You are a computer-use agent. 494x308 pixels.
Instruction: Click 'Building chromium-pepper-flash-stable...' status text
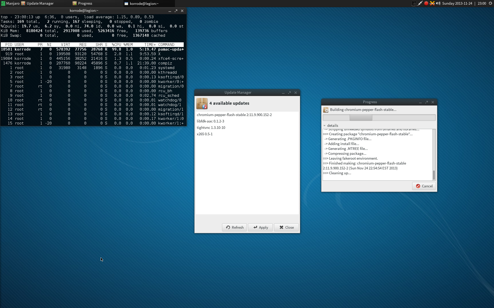tap(363, 110)
